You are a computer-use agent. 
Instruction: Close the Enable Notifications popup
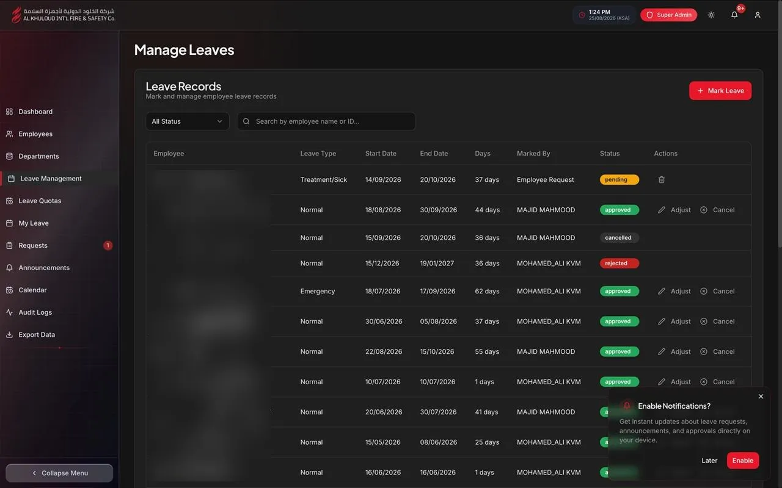click(x=761, y=396)
